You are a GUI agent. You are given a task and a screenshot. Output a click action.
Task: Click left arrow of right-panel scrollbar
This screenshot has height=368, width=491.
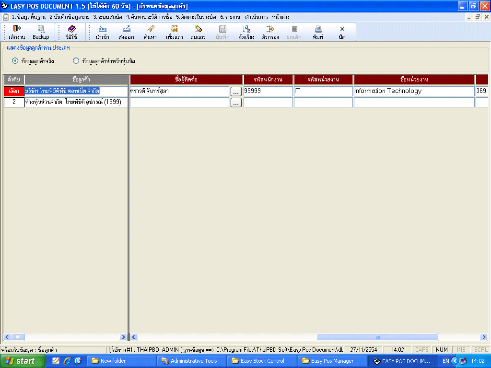coord(134,337)
